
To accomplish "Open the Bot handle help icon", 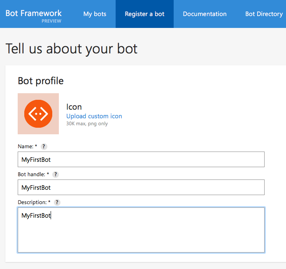I will point(56,175).
